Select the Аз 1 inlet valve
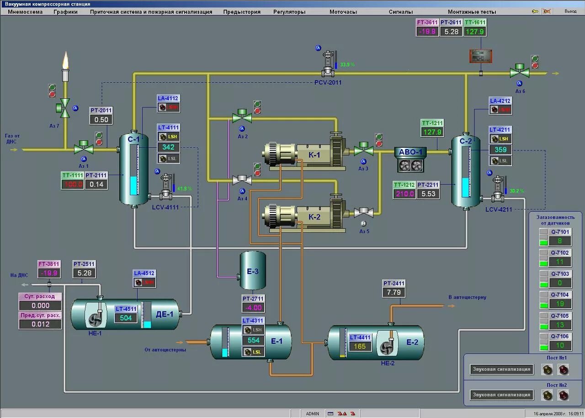The height and width of the screenshot is (418, 585). 84,149
